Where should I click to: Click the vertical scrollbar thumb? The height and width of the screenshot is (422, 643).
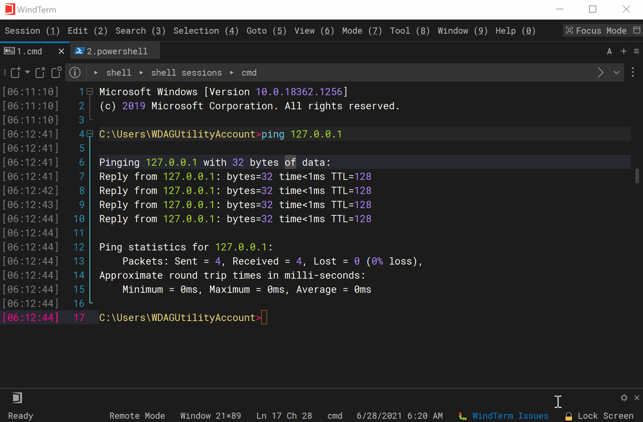click(x=637, y=176)
